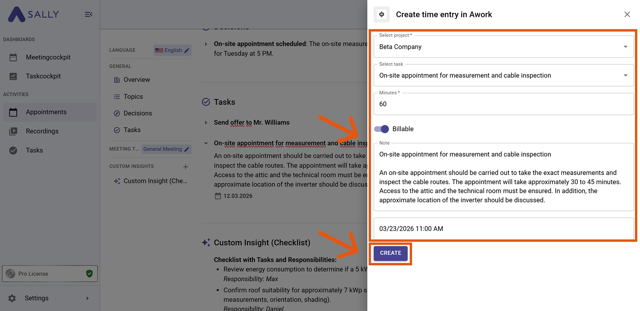
Task: Click the calendar icon beside 12.03.2026
Action: coord(218,196)
